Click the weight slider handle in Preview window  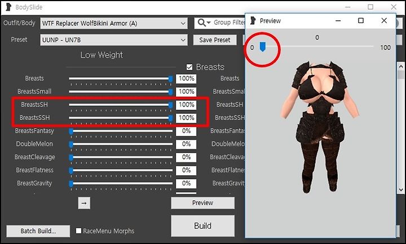click(x=263, y=47)
